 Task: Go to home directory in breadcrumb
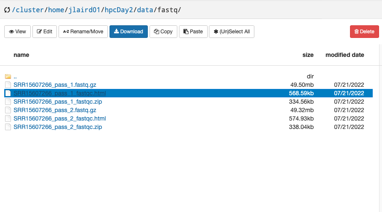pyautogui.click(x=56, y=10)
